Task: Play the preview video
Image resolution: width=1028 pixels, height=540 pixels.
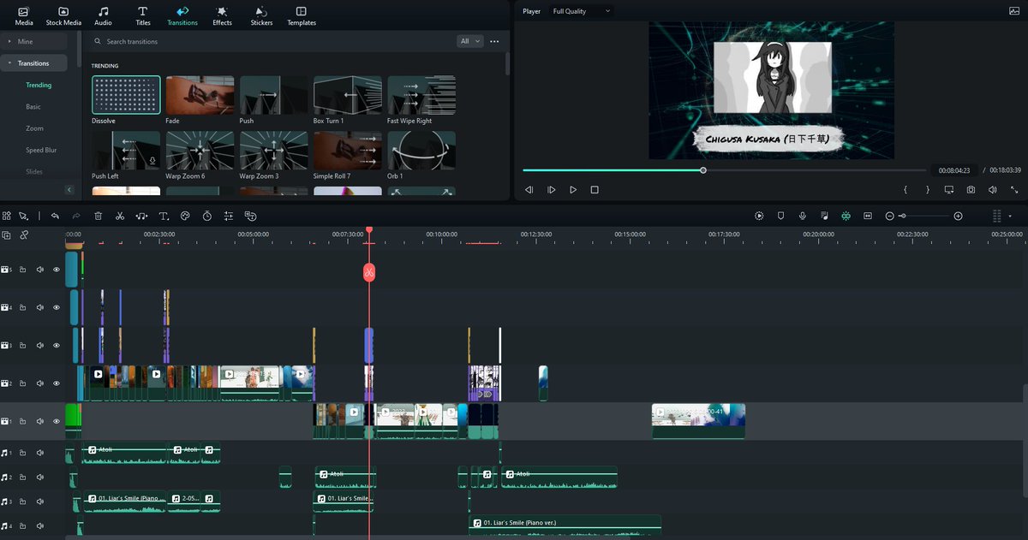Action: (573, 190)
